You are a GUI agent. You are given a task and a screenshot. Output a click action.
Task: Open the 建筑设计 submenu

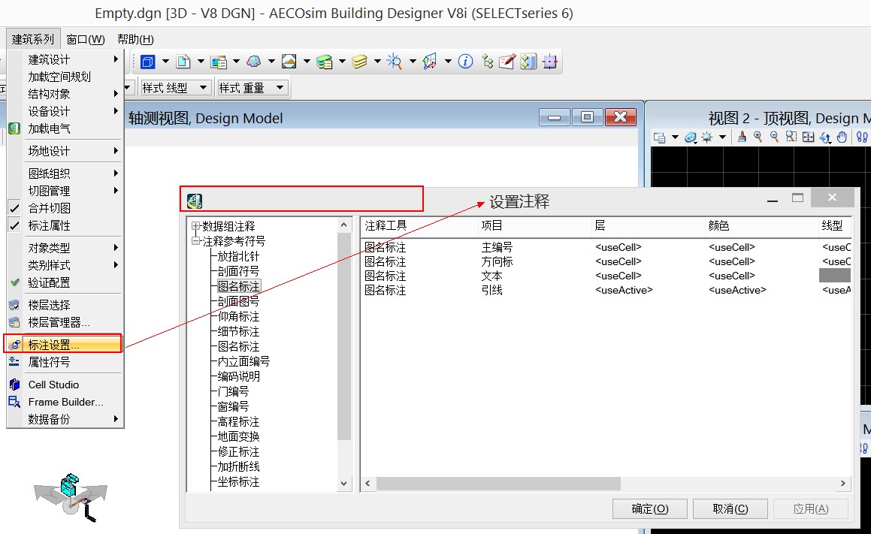tap(63, 59)
